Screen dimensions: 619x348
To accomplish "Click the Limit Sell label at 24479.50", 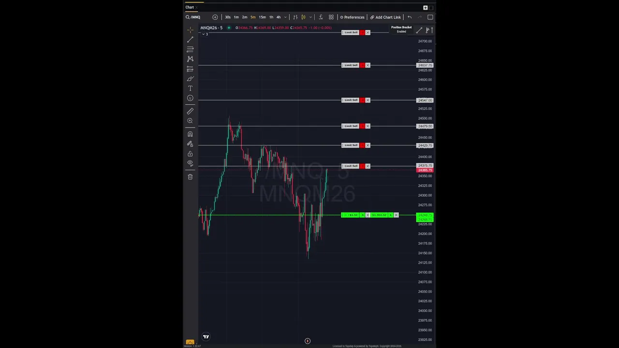I will point(351,126).
